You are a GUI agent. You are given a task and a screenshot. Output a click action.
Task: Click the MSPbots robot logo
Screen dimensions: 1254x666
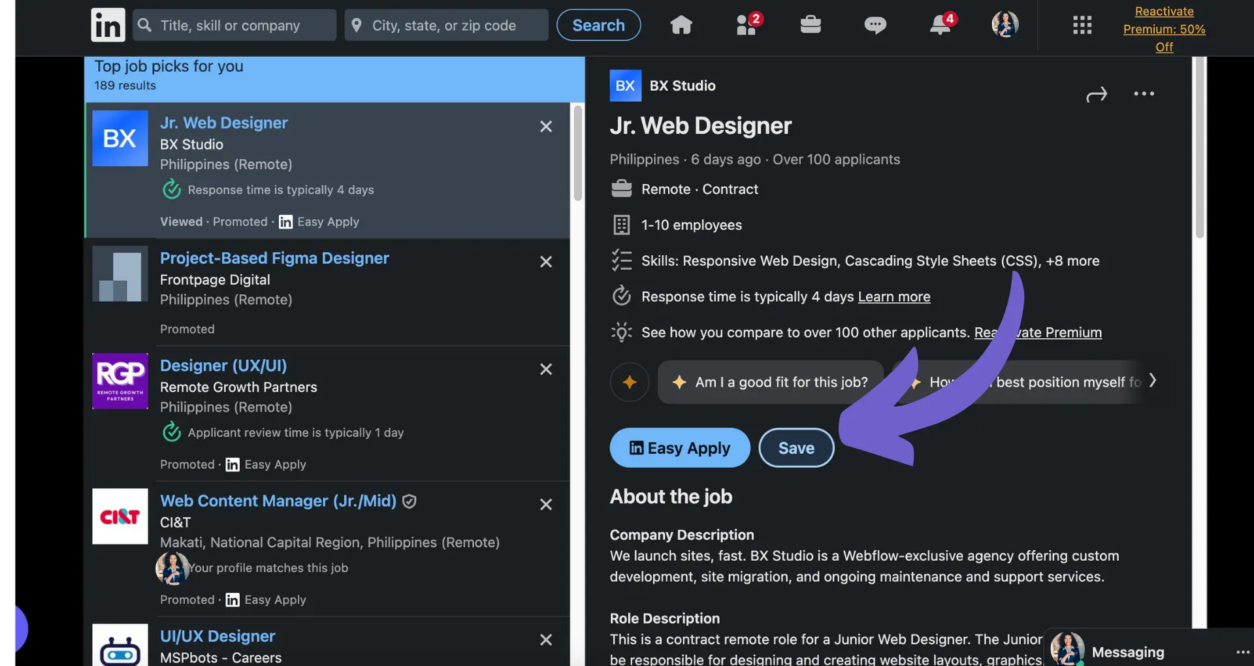pos(120,645)
